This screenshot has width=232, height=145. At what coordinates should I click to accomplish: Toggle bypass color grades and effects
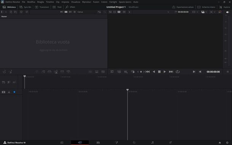220,12
